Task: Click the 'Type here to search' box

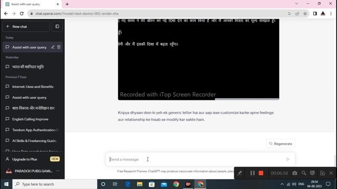Action: 55,184
